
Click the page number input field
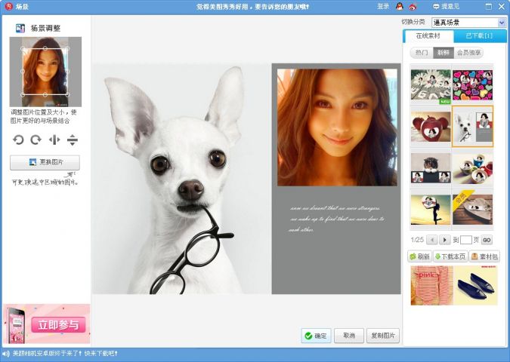tap(466, 240)
